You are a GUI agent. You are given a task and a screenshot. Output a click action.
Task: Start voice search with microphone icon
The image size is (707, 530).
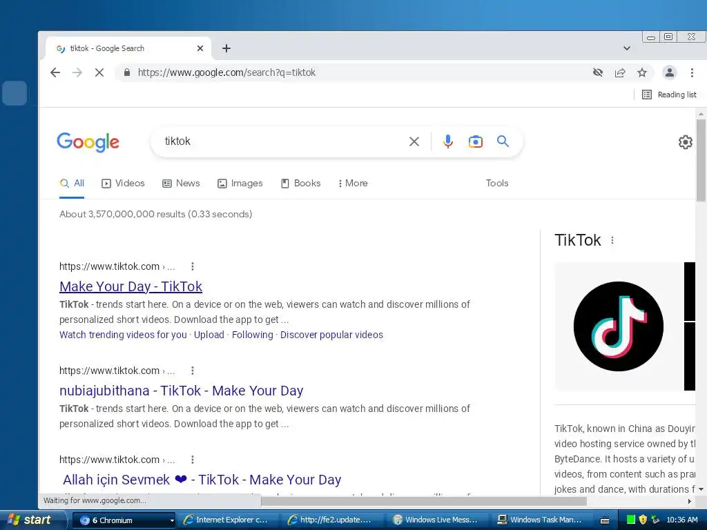pyautogui.click(x=447, y=141)
